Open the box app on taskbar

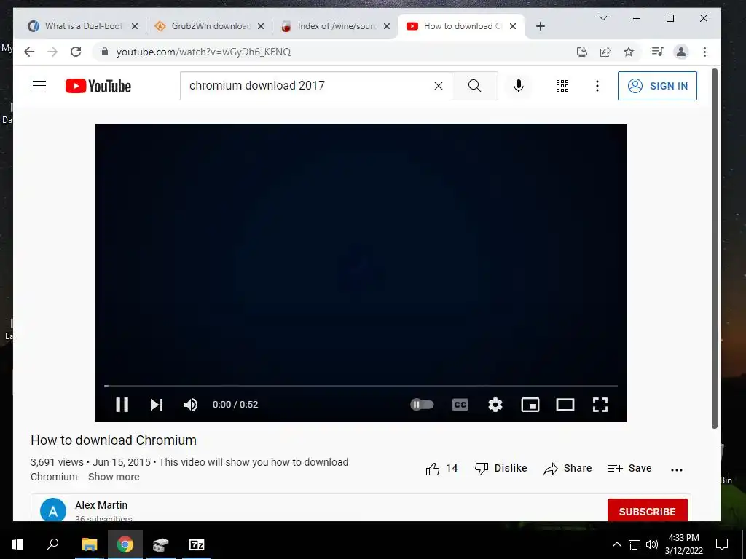pos(161,544)
